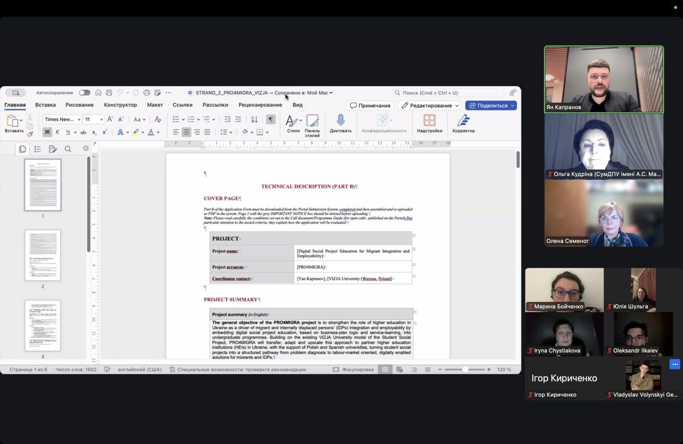Viewport: 683px width, 444px height.
Task: Sort text with the A-Z sort icon
Action: 254,120
